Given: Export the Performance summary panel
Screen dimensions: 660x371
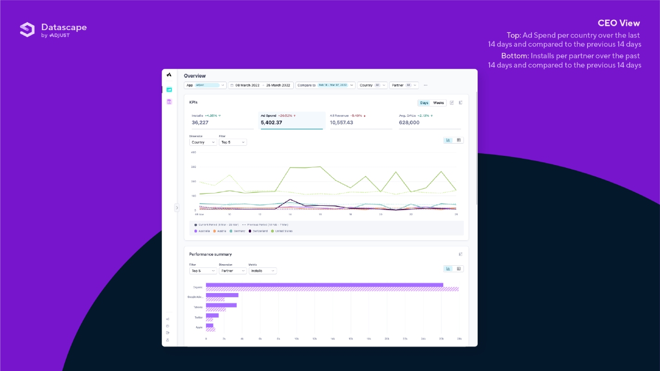Looking at the screenshot, I should pos(460,254).
